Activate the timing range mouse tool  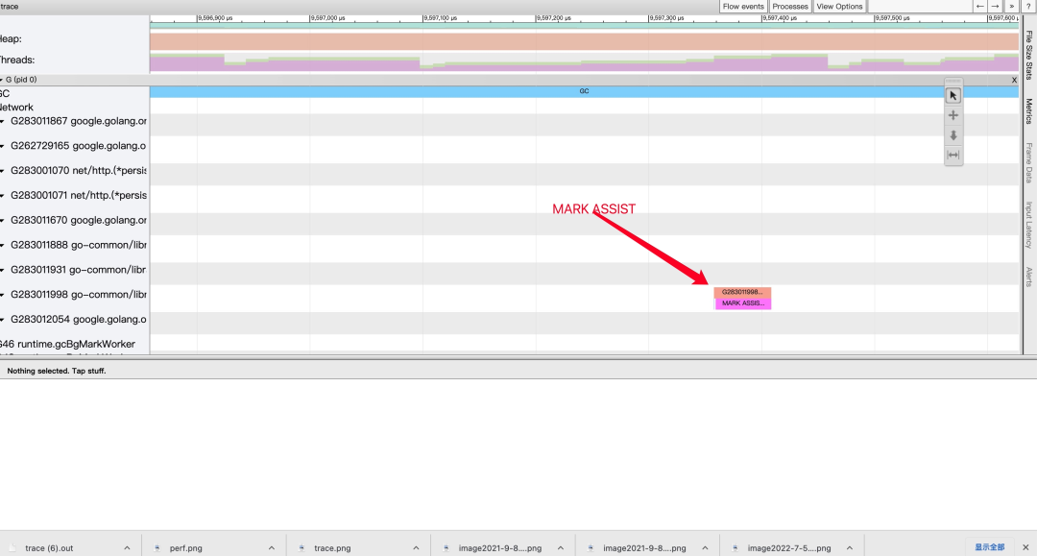[953, 156]
